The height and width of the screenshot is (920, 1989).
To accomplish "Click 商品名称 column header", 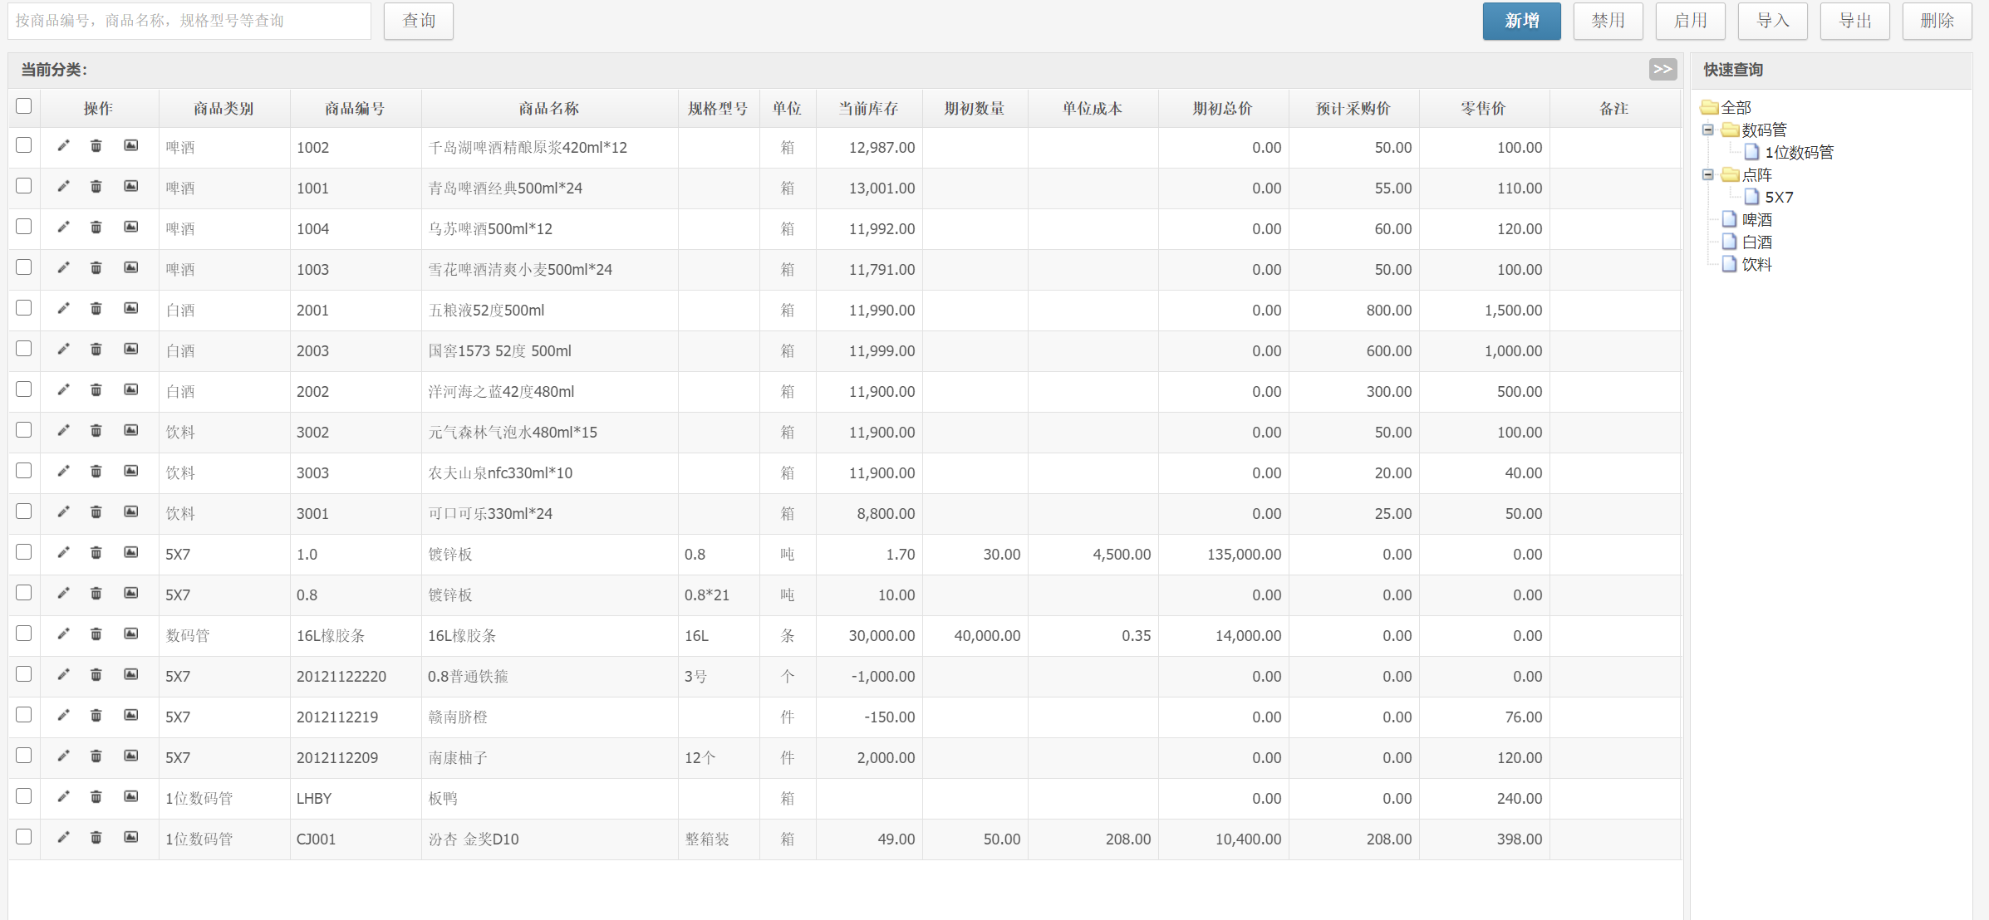I will [x=549, y=108].
